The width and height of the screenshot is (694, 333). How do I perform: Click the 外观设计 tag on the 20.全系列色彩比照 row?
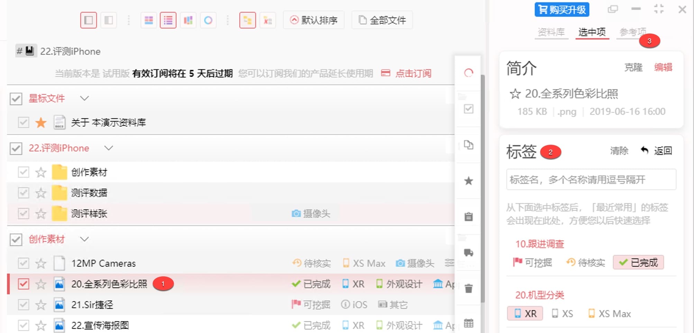(x=399, y=284)
